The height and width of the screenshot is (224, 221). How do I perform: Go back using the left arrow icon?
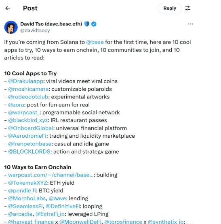(x=8, y=8)
